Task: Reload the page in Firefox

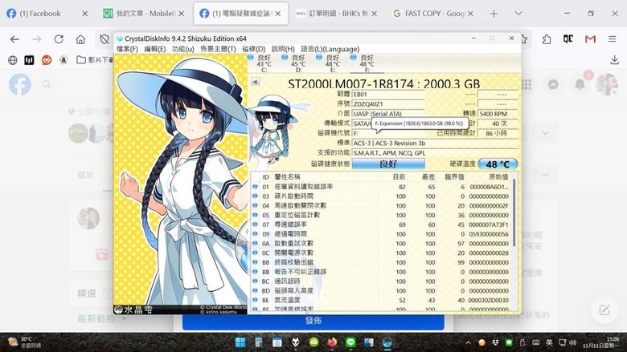Action: (x=59, y=39)
